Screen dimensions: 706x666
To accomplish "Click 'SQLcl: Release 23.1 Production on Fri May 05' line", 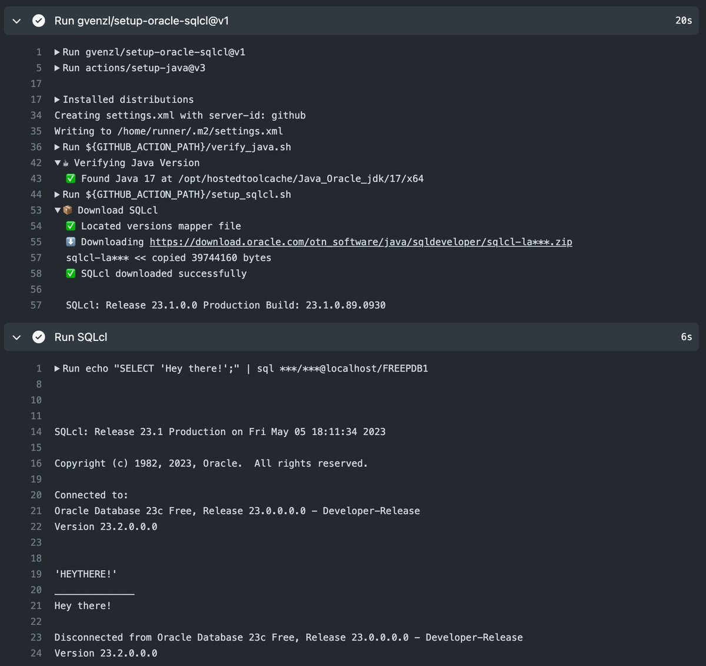I will pos(220,432).
